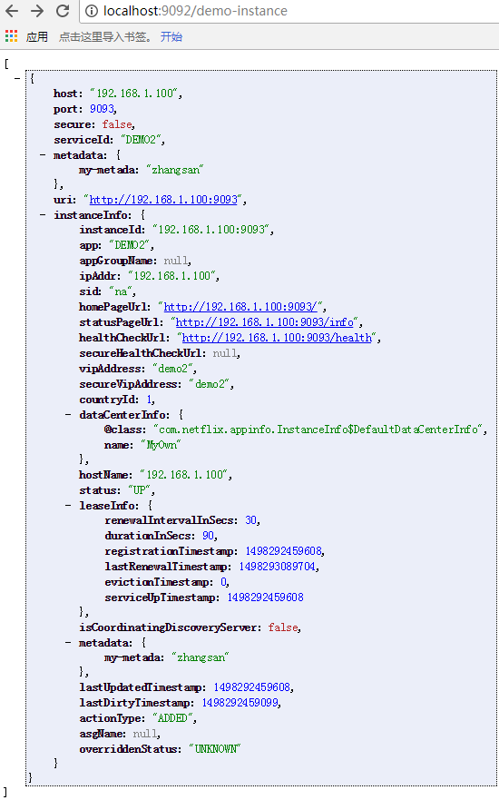The image size is (499, 800).
Task: Click the site info icon in address bar
Action: click(x=92, y=11)
